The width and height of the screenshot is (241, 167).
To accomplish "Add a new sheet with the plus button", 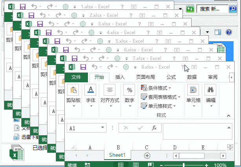I will (x=147, y=156).
